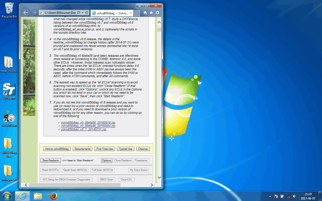The height and width of the screenshot is (201, 322).
Task: Minimize the Internet Explorer window
Action: (139, 5)
